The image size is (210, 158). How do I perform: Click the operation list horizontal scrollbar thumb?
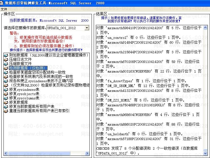point(39,153)
